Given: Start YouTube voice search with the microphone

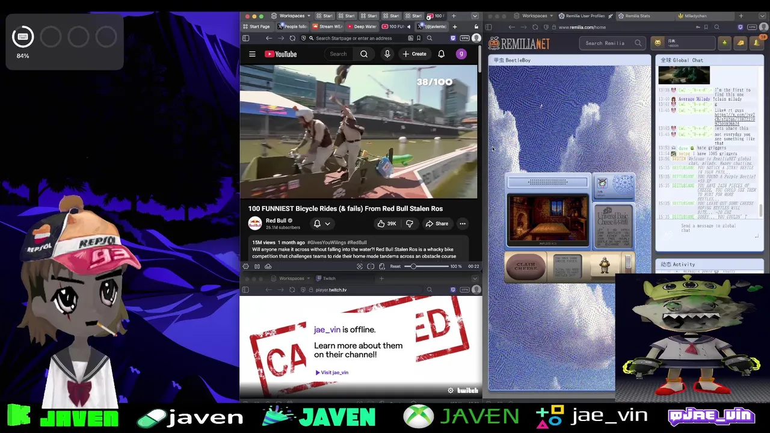Looking at the screenshot, I should coord(387,54).
